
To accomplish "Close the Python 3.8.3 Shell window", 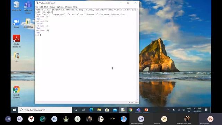I will (x=135, y=3).
